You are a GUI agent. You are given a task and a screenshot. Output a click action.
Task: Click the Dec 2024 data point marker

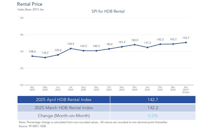(x=135, y=45)
